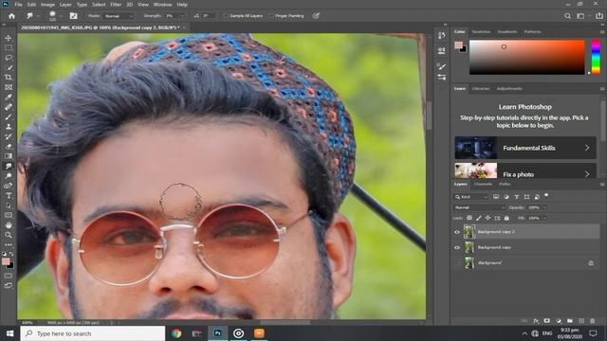Open the layer filter Kind dropdown
The image size is (607, 341).
[x=471, y=197]
